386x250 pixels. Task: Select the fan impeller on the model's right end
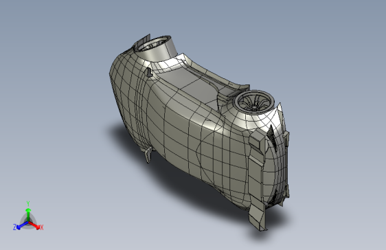pyautogui.click(x=253, y=102)
